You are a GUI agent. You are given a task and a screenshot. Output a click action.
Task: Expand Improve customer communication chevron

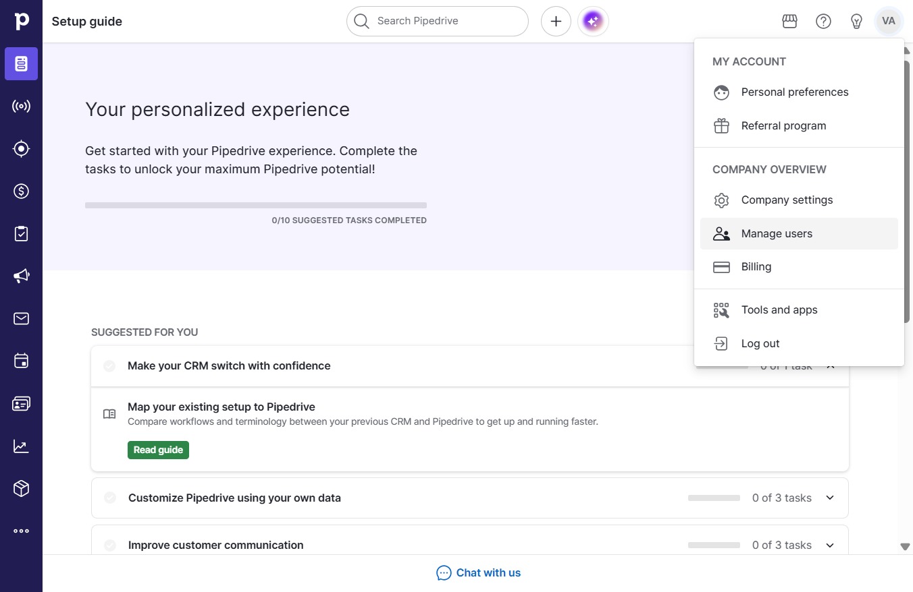tap(830, 545)
